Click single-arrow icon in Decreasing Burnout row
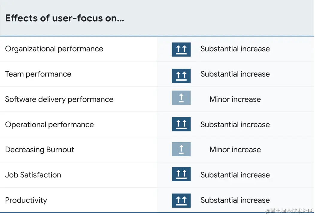The width and height of the screenshot is (315, 216). [x=181, y=149]
